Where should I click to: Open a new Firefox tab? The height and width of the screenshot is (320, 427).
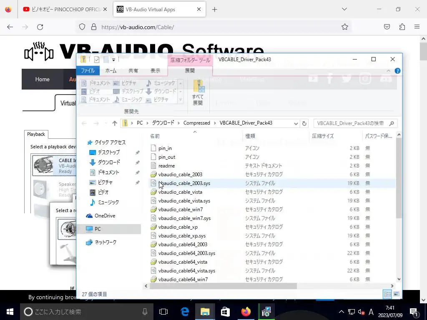coord(215,9)
